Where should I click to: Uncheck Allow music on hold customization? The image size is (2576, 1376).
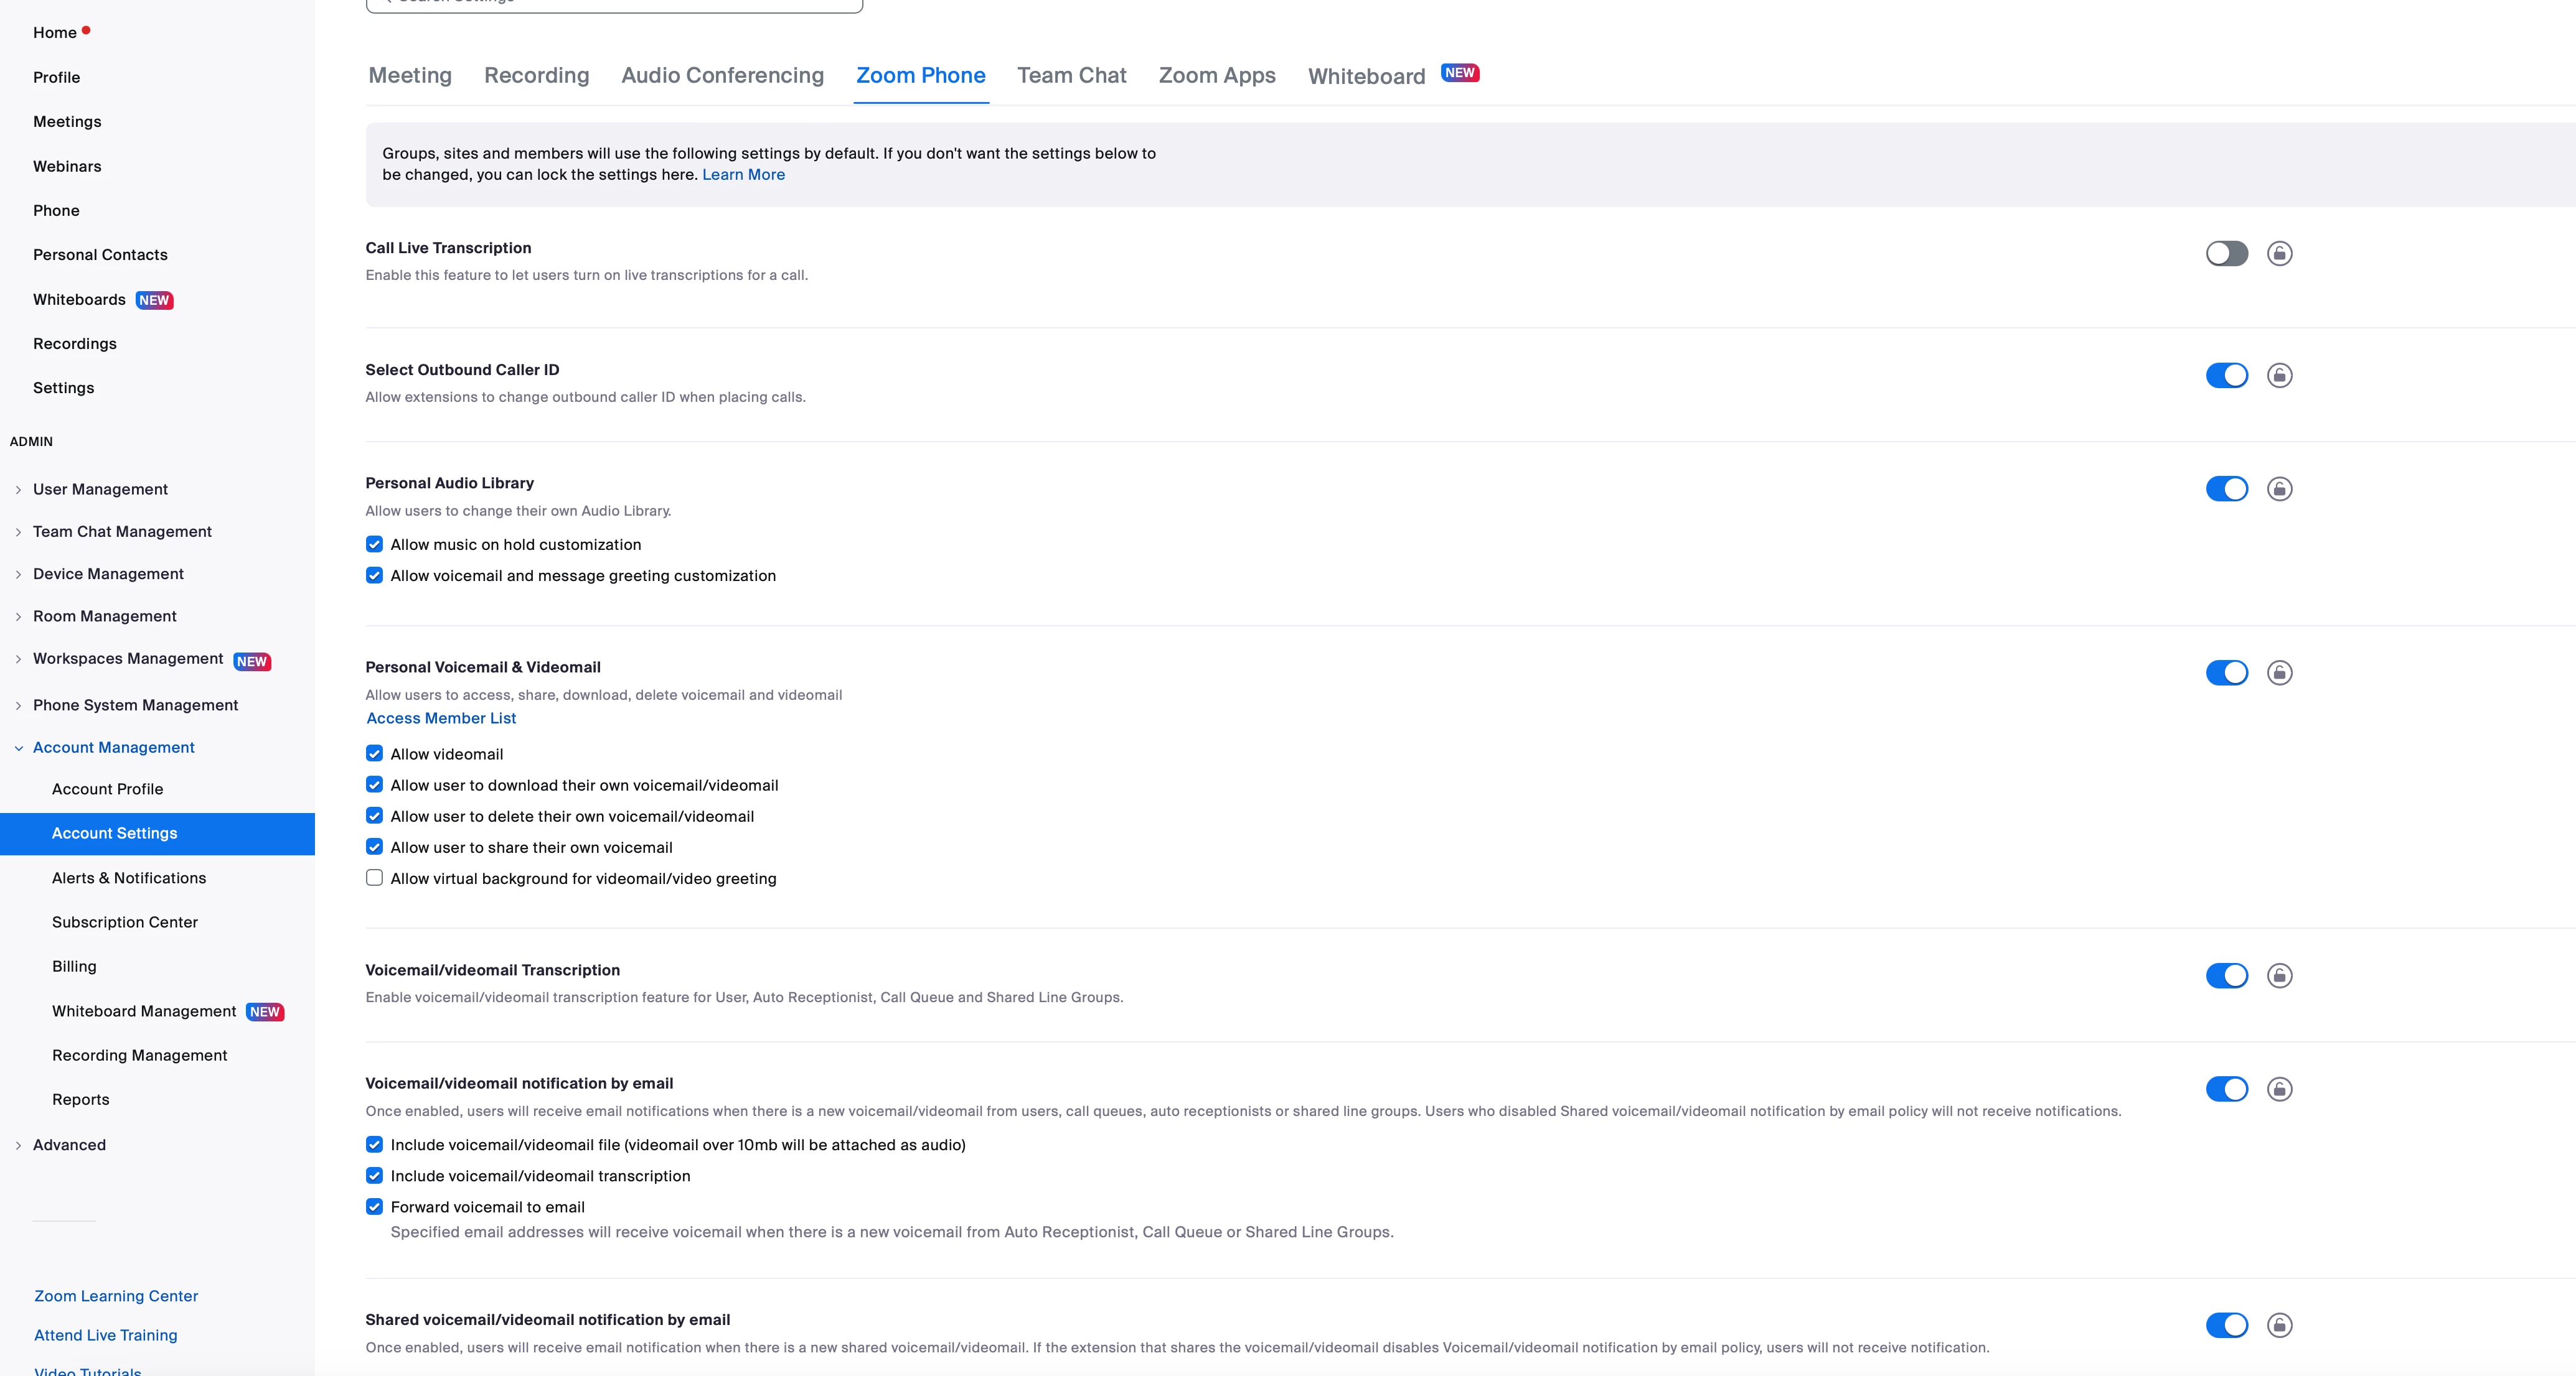[374, 544]
